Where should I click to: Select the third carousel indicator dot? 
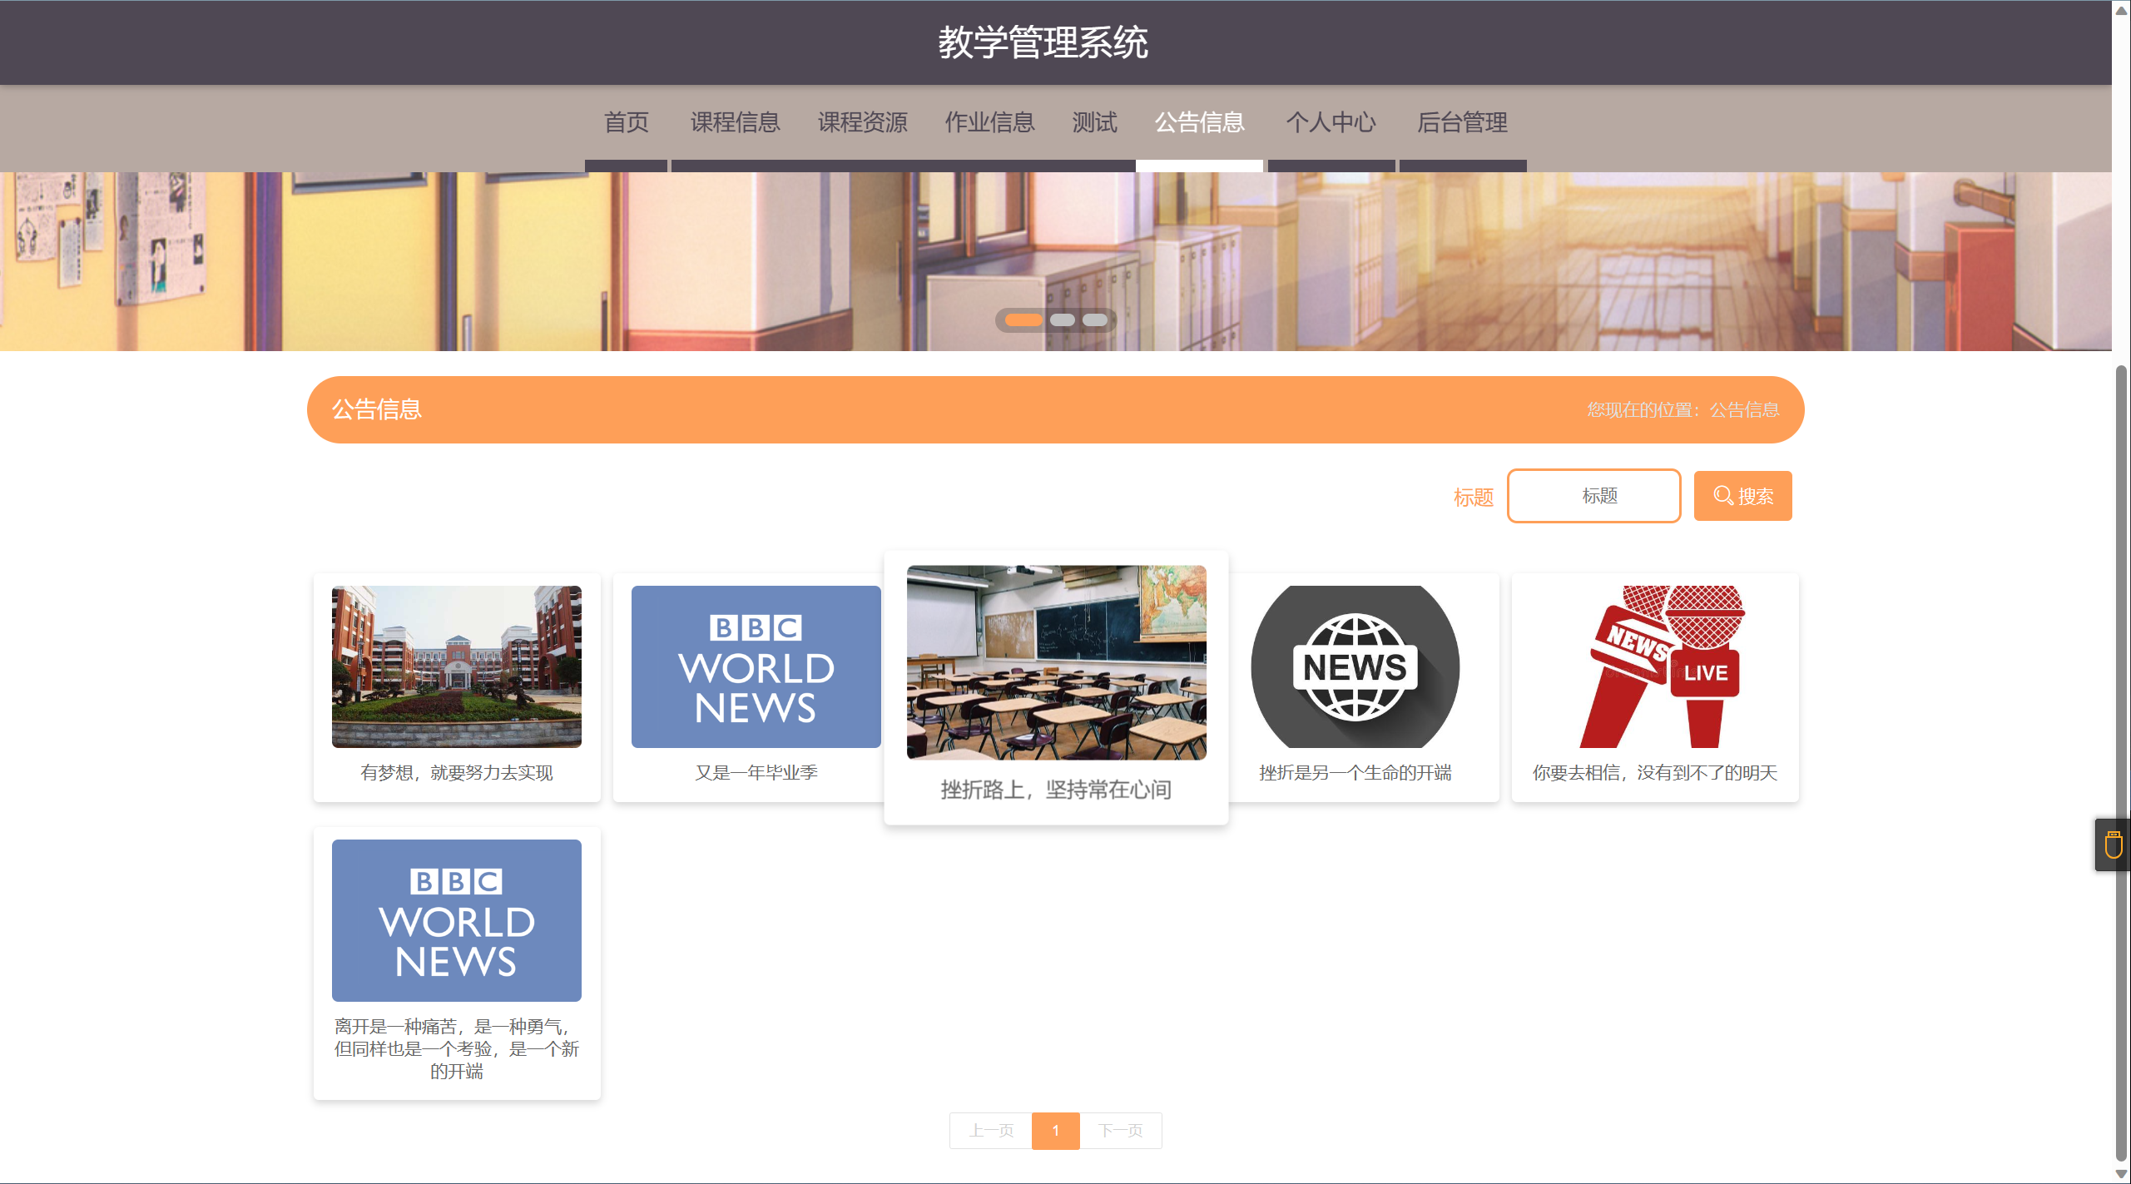pos(1094,320)
